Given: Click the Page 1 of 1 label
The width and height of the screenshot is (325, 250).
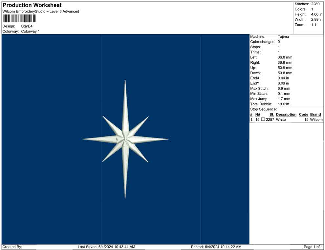Looking at the screenshot, I should pyautogui.click(x=312, y=246).
